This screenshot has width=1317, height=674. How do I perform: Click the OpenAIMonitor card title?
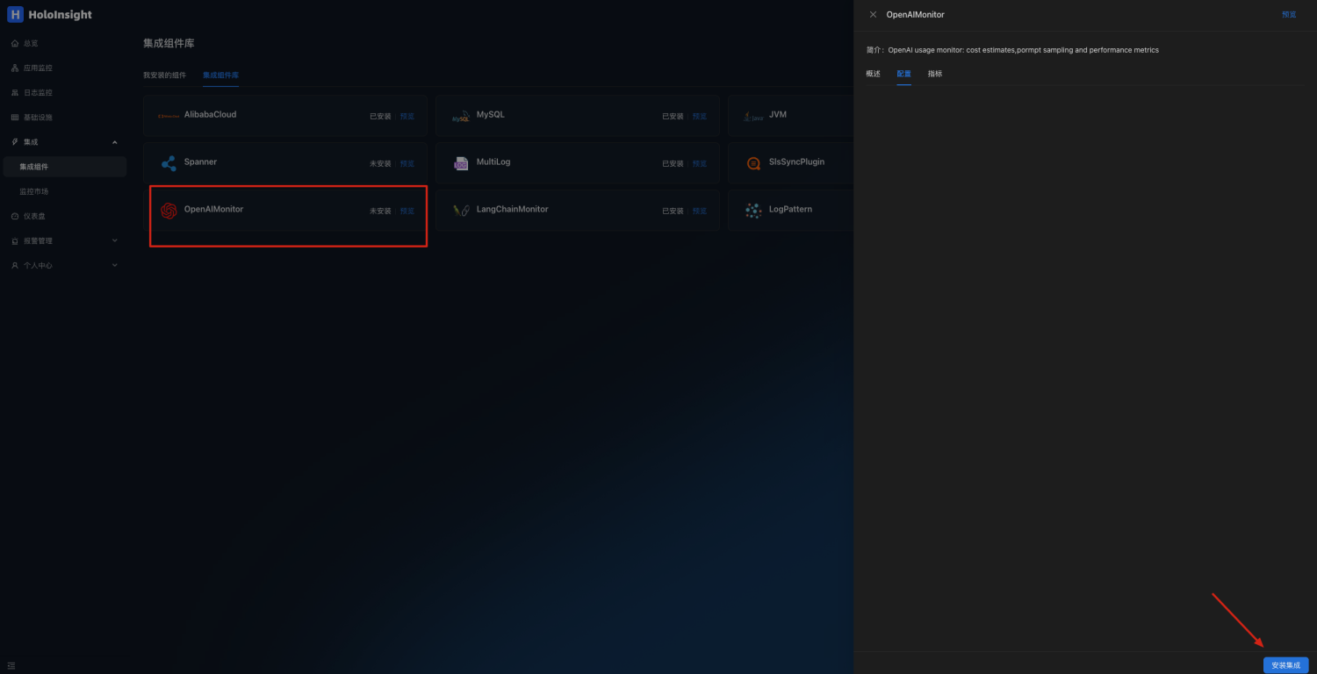pyautogui.click(x=213, y=209)
